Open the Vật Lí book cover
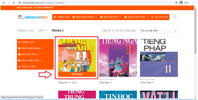The height and width of the screenshot is (100, 198). point(159,95)
